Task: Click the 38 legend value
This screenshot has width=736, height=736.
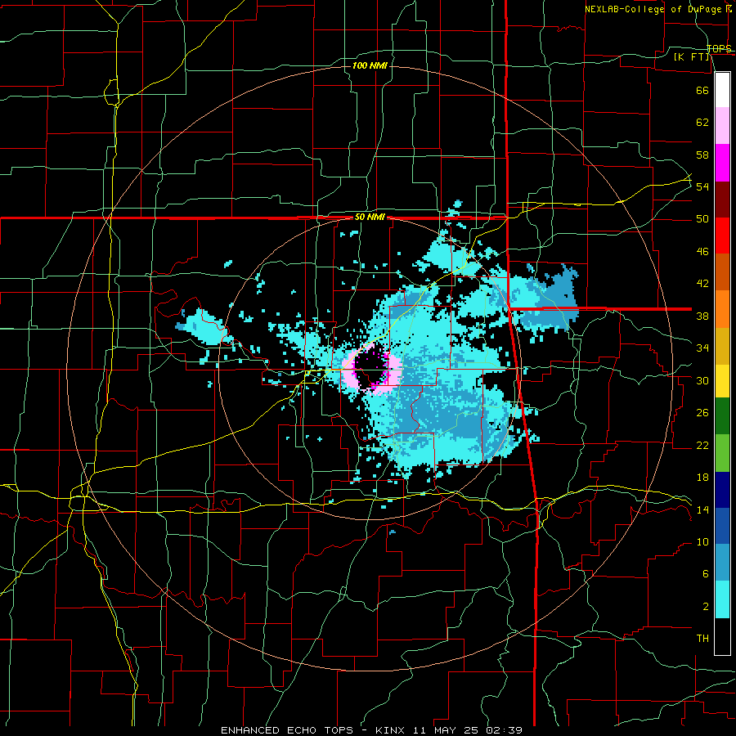Action: coord(702,316)
